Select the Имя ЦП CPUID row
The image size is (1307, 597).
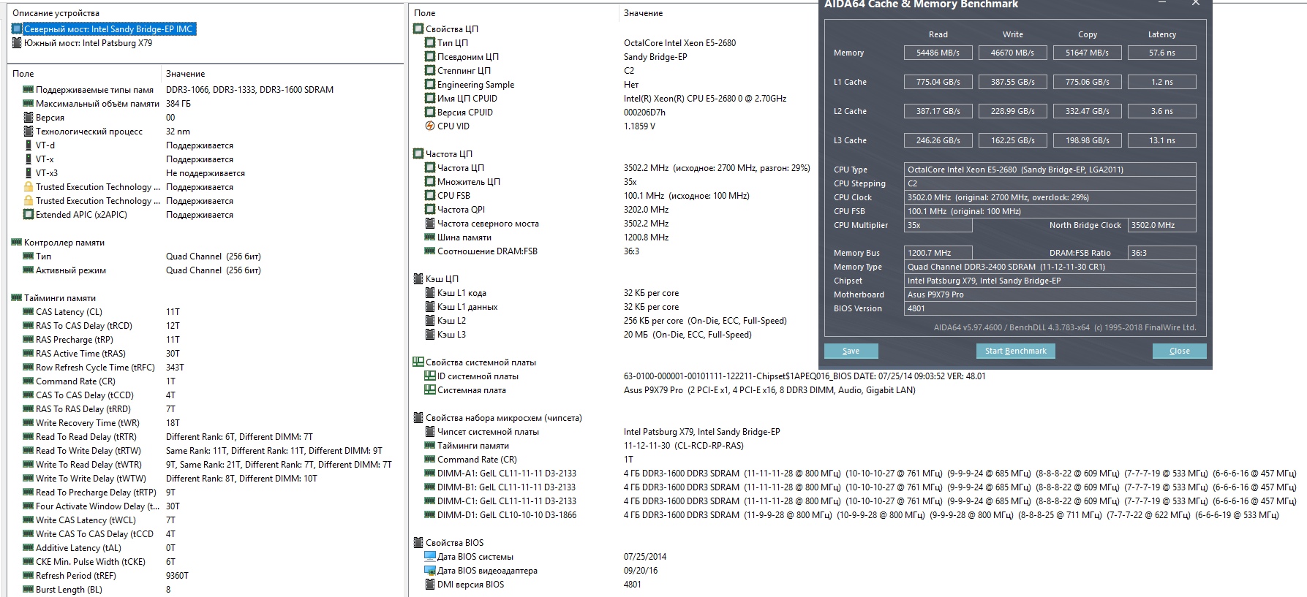coord(614,99)
